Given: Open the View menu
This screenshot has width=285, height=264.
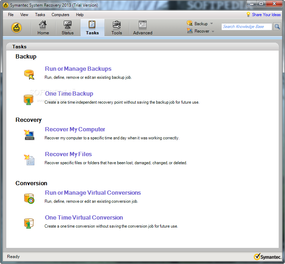Looking at the screenshot, I should [x=24, y=15].
